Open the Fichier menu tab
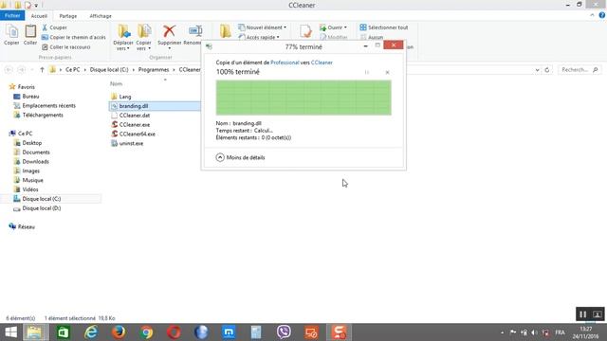The height and width of the screenshot is (341, 607). 12,16
